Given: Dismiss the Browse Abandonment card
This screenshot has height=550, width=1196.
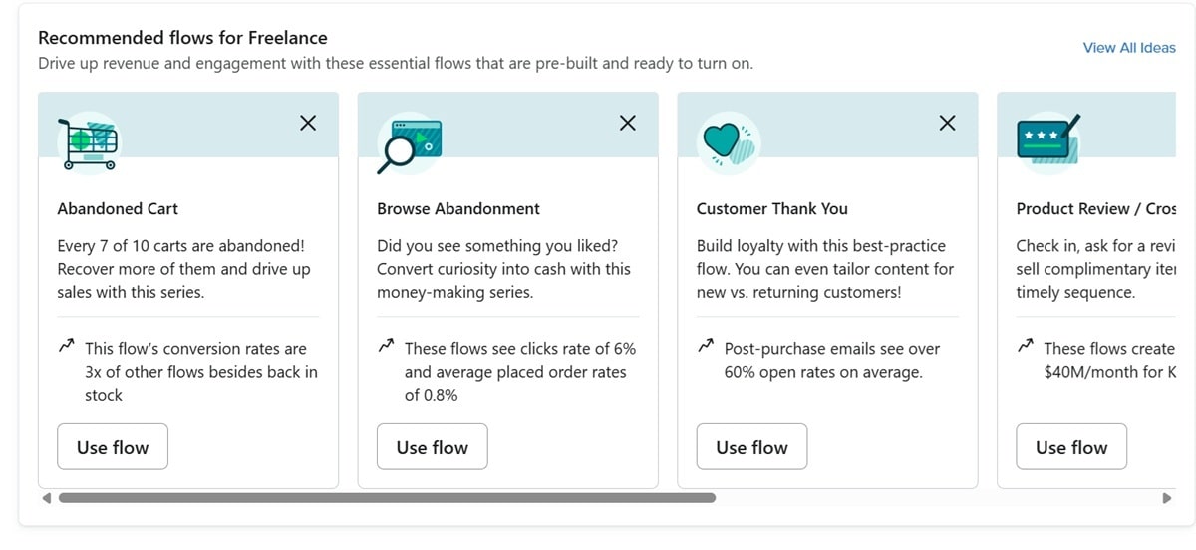Looking at the screenshot, I should point(628,123).
